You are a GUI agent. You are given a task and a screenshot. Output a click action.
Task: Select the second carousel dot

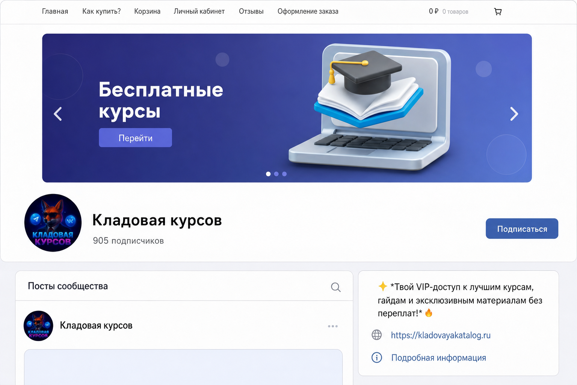[x=276, y=174]
